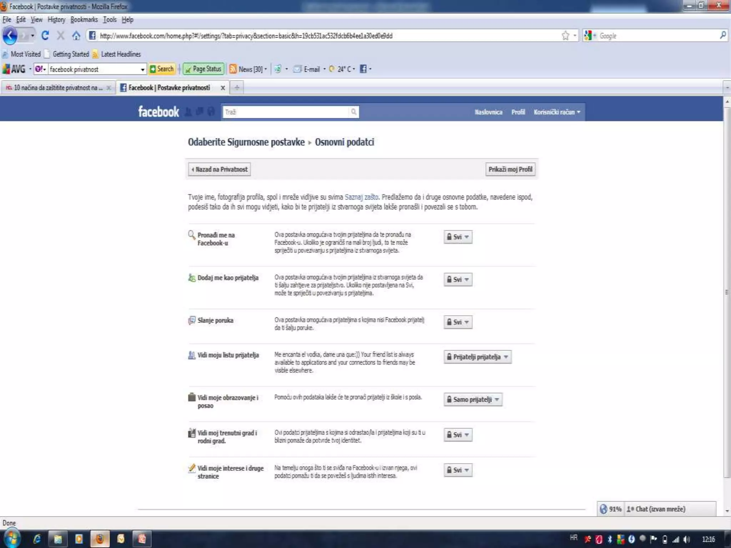Click Nazad na Privatnost button
731x548 pixels.
220,169
